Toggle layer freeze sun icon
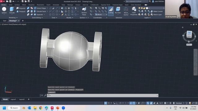Image resolution: width=198 pixels, height=111 pixels. [142, 8]
